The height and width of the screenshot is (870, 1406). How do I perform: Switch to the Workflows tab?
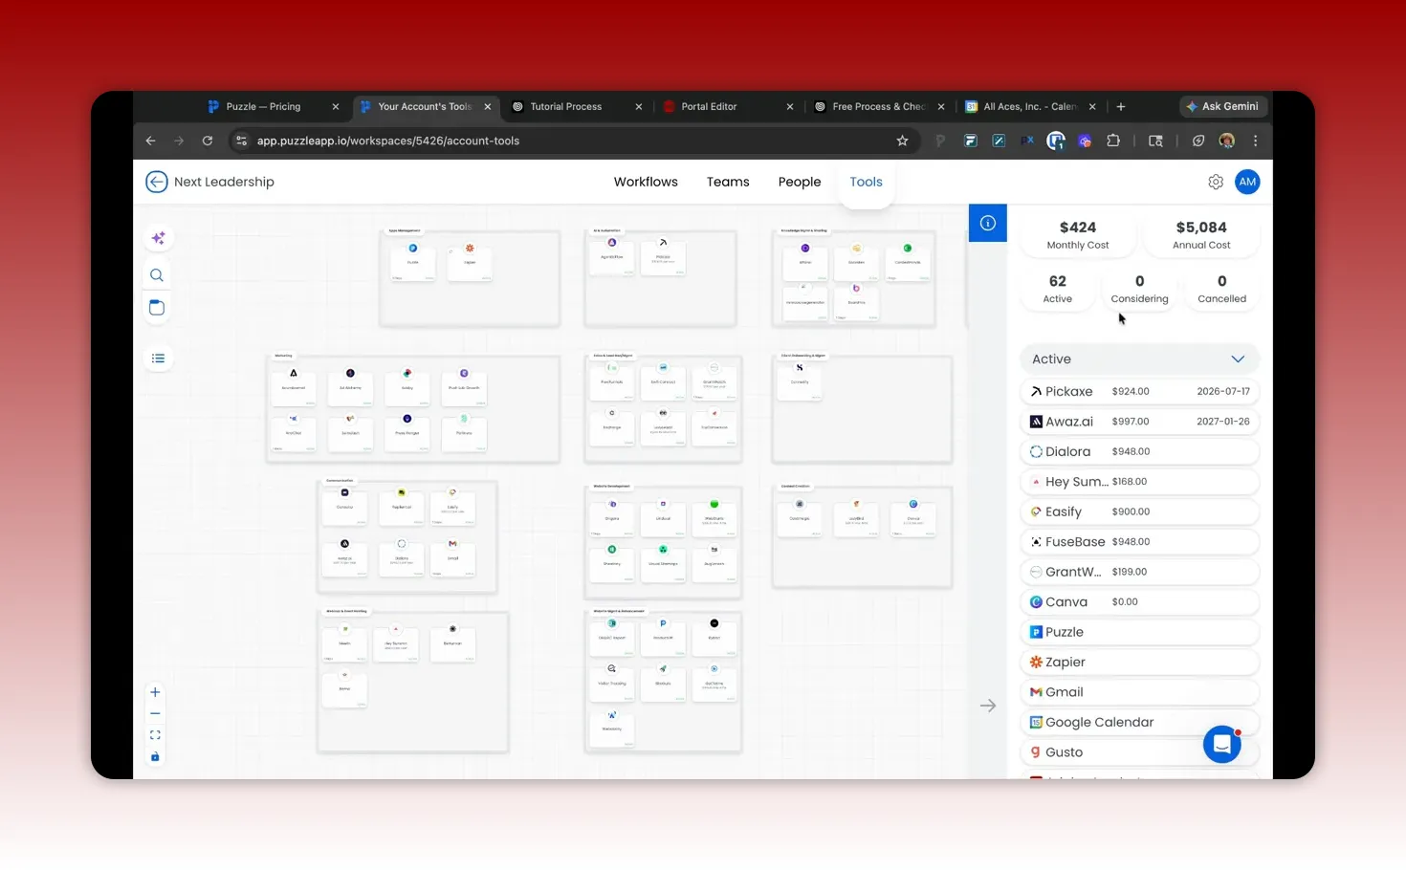646,182
